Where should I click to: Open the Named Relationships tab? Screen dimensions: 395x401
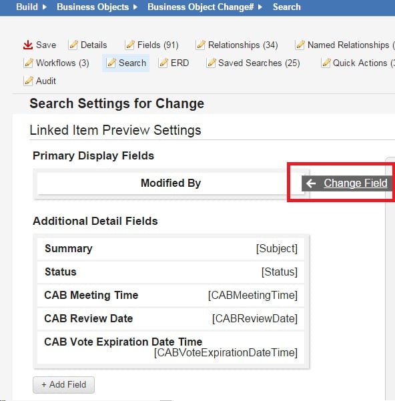[345, 45]
